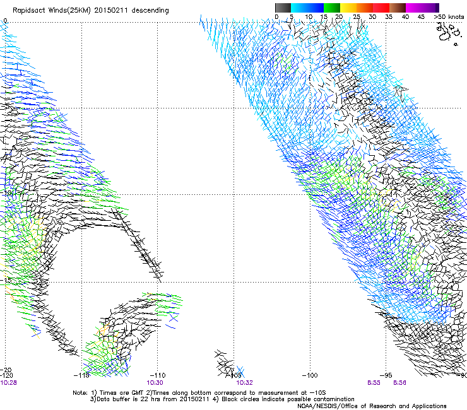The image size is (467, 410).
Task: Click the '-100' longitude axis label
Action: pyautogui.click(x=310, y=375)
